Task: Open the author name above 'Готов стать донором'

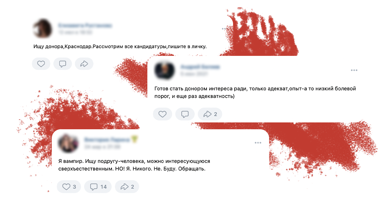Action: (200, 67)
